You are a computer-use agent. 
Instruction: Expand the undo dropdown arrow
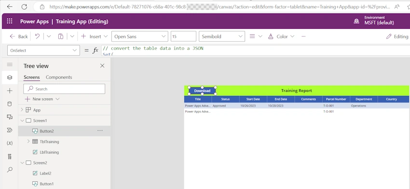pyautogui.click(x=49, y=37)
